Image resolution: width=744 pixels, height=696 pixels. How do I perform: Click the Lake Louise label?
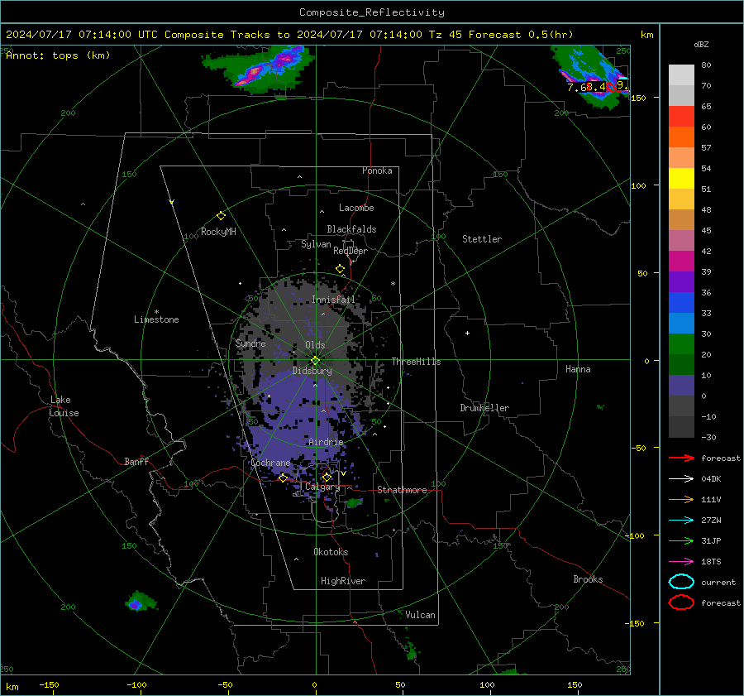tap(64, 406)
